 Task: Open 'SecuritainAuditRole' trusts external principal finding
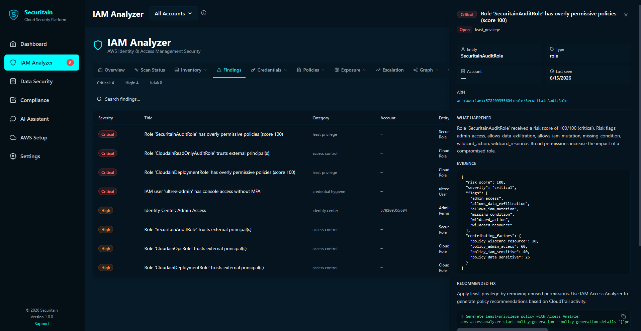(x=271, y=229)
